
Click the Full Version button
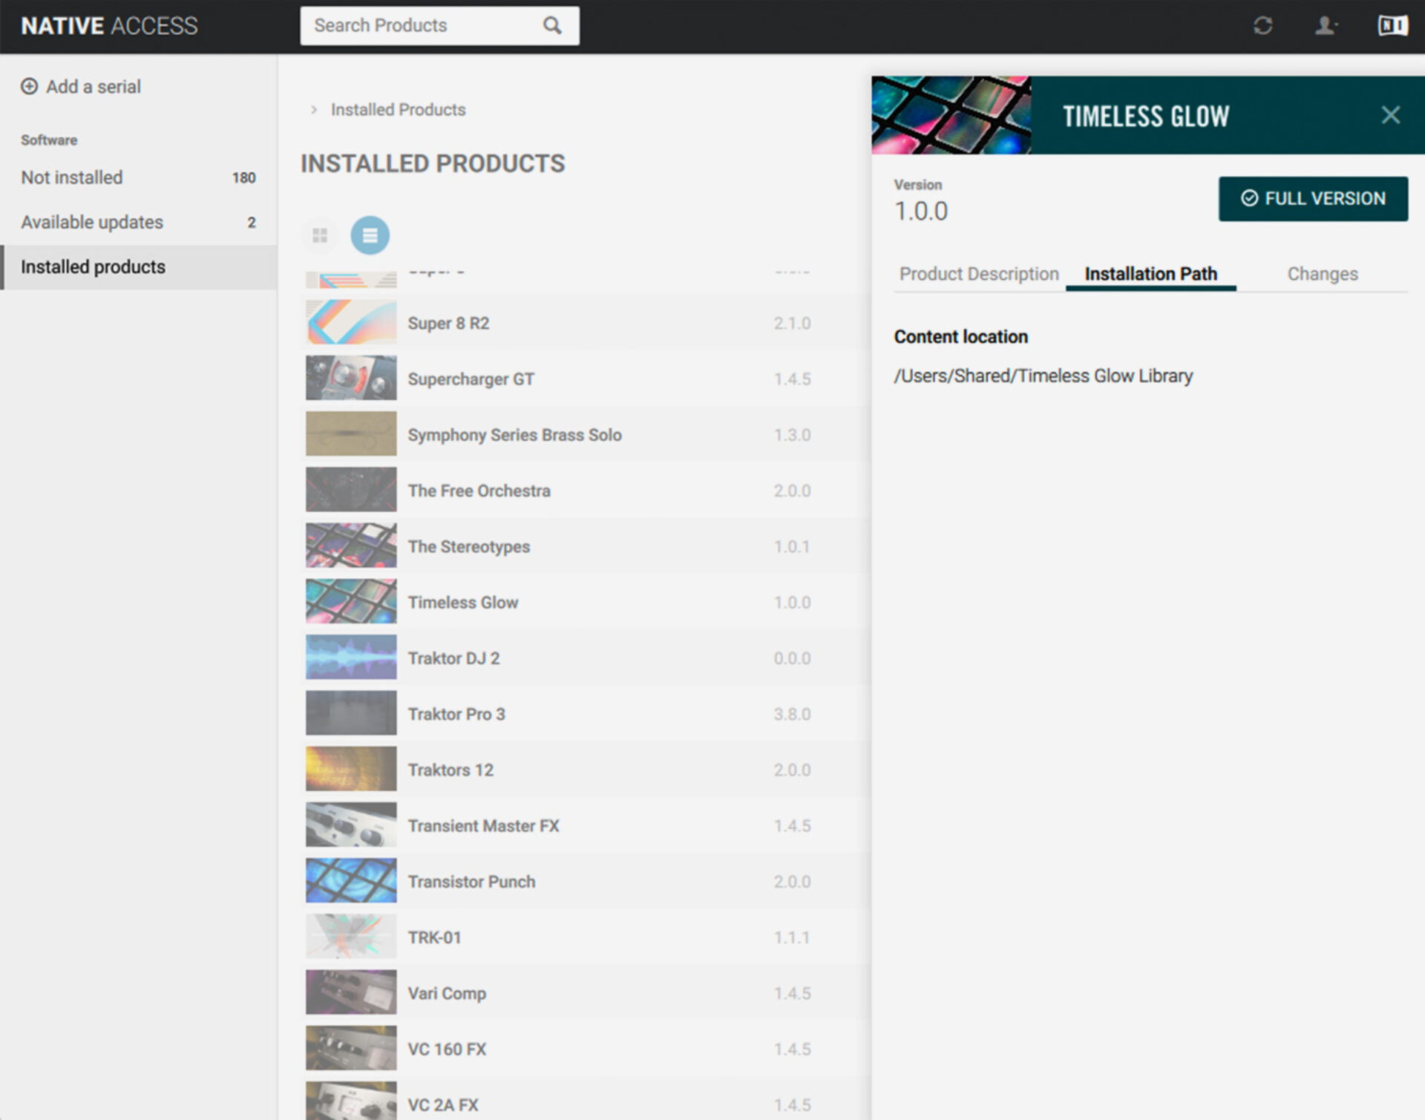1313,198
